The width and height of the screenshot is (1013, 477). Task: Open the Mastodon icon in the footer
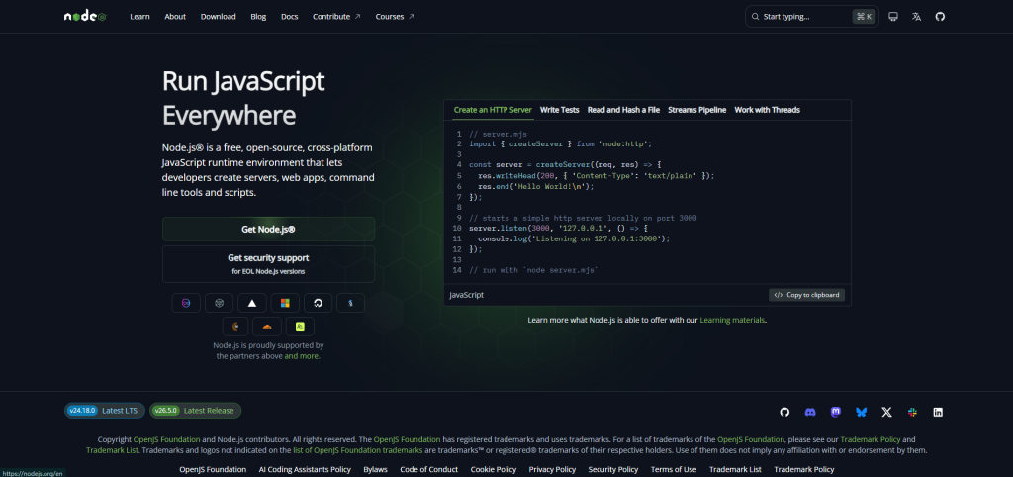click(x=835, y=412)
